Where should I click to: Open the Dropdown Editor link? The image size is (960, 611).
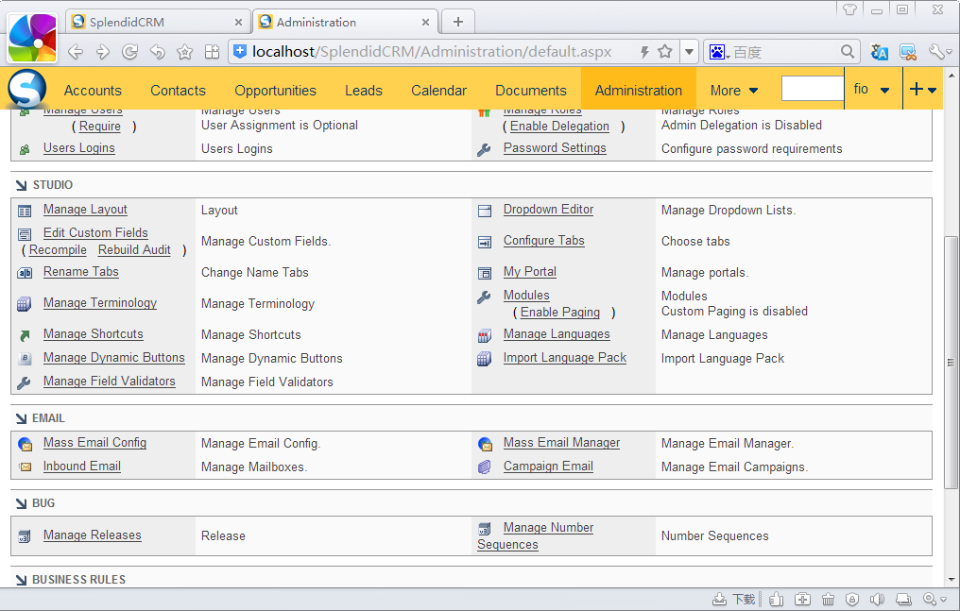pos(549,209)
